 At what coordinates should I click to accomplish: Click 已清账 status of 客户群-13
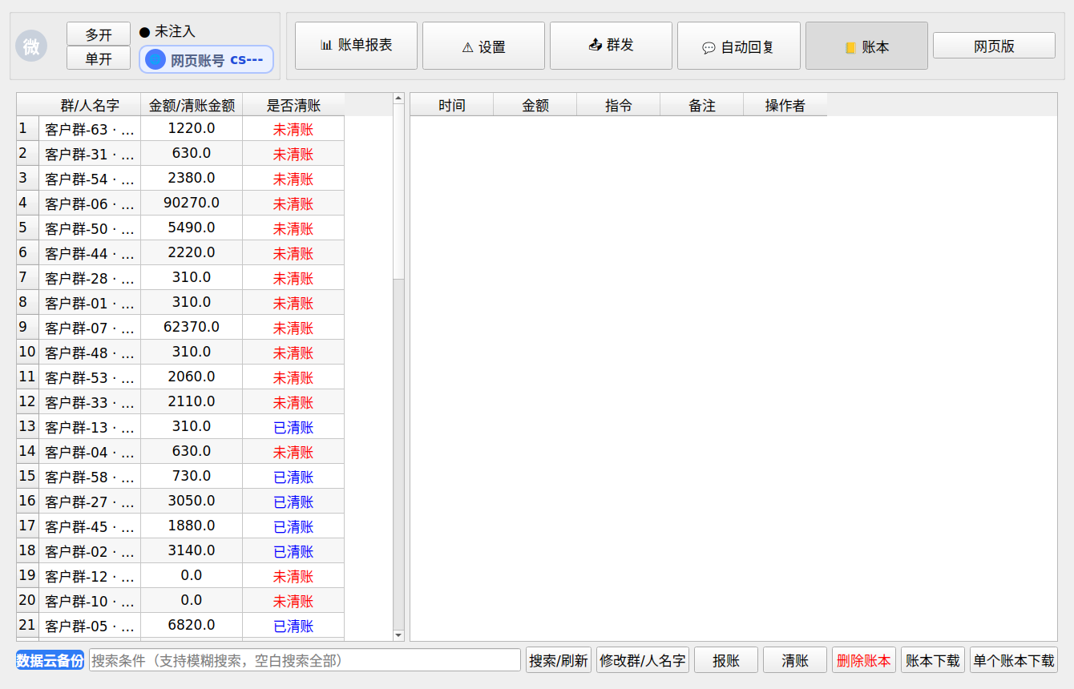pos(293,427)
